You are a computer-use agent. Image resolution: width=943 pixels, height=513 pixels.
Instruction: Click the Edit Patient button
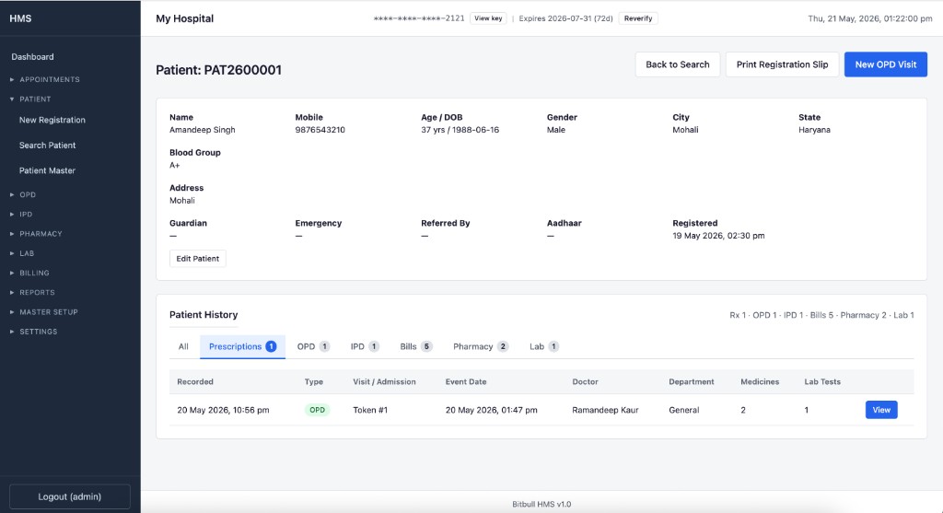[197, 259]
